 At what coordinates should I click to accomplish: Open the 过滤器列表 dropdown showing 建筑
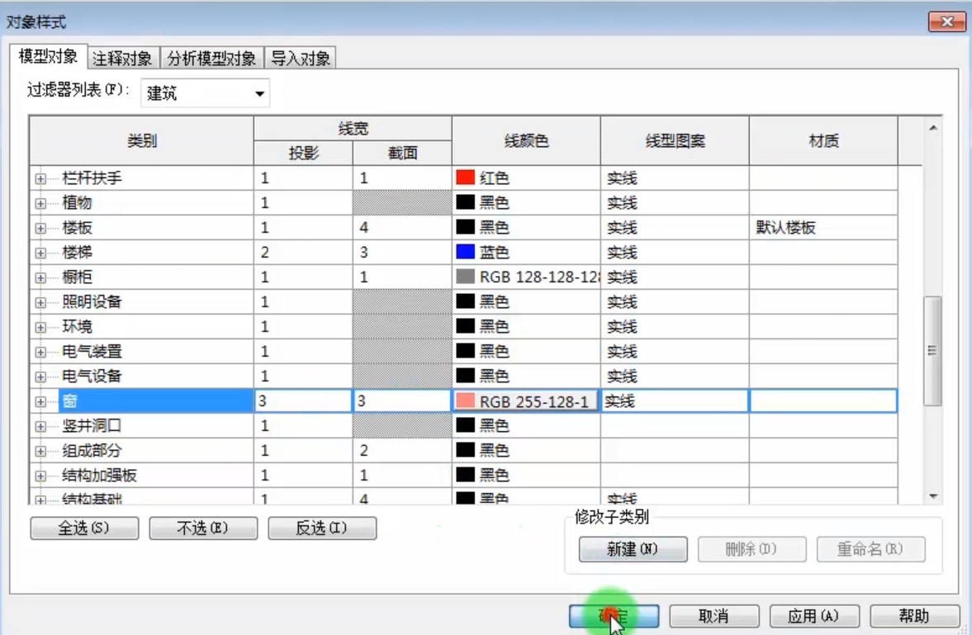[205, 93]
